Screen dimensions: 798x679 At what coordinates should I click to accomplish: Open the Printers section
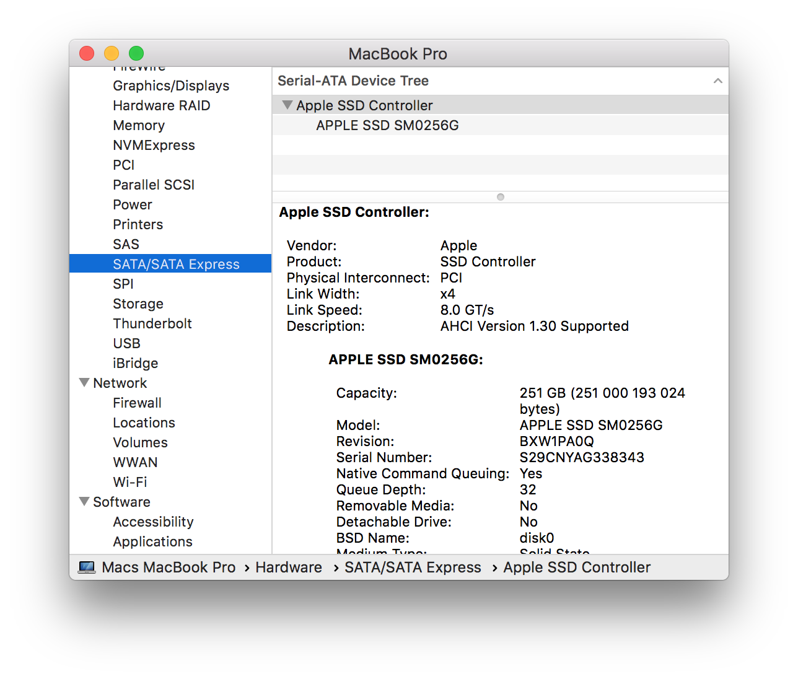click(x=138, y=224)
